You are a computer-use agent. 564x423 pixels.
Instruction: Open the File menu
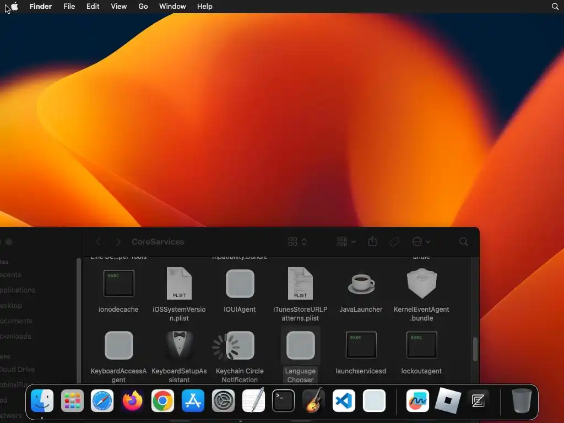pos(69,6)
